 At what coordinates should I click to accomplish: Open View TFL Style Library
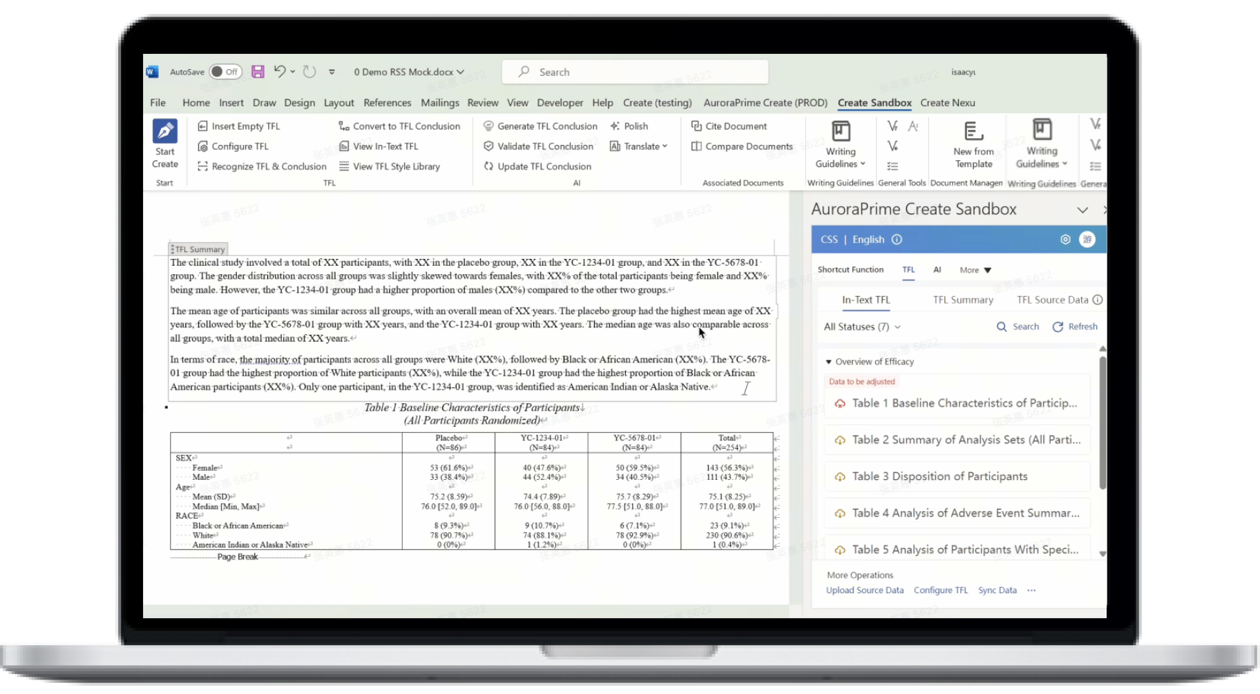coord(389,166)
